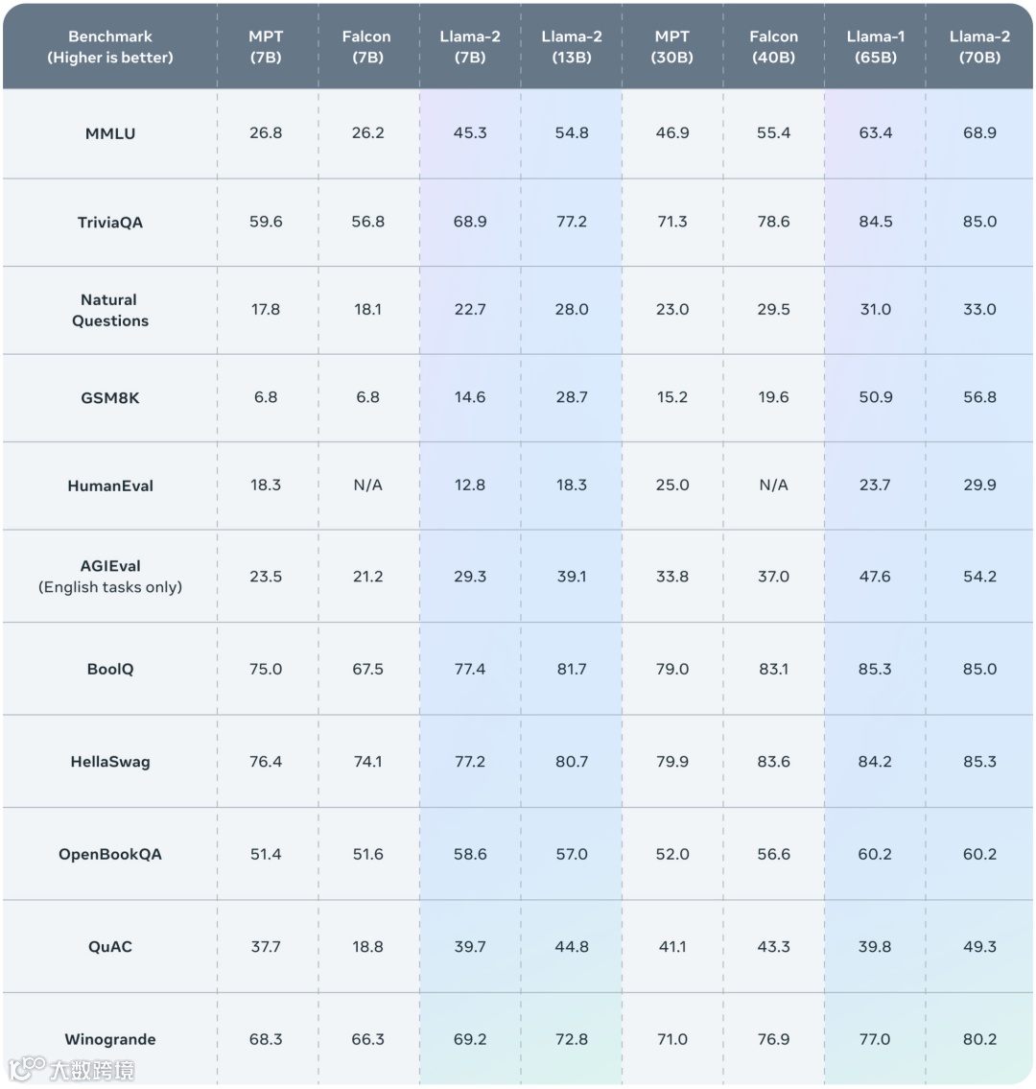Click the HumanEval row label
The height and width of the screenshot is (1089, 1036).
[110, 485]
